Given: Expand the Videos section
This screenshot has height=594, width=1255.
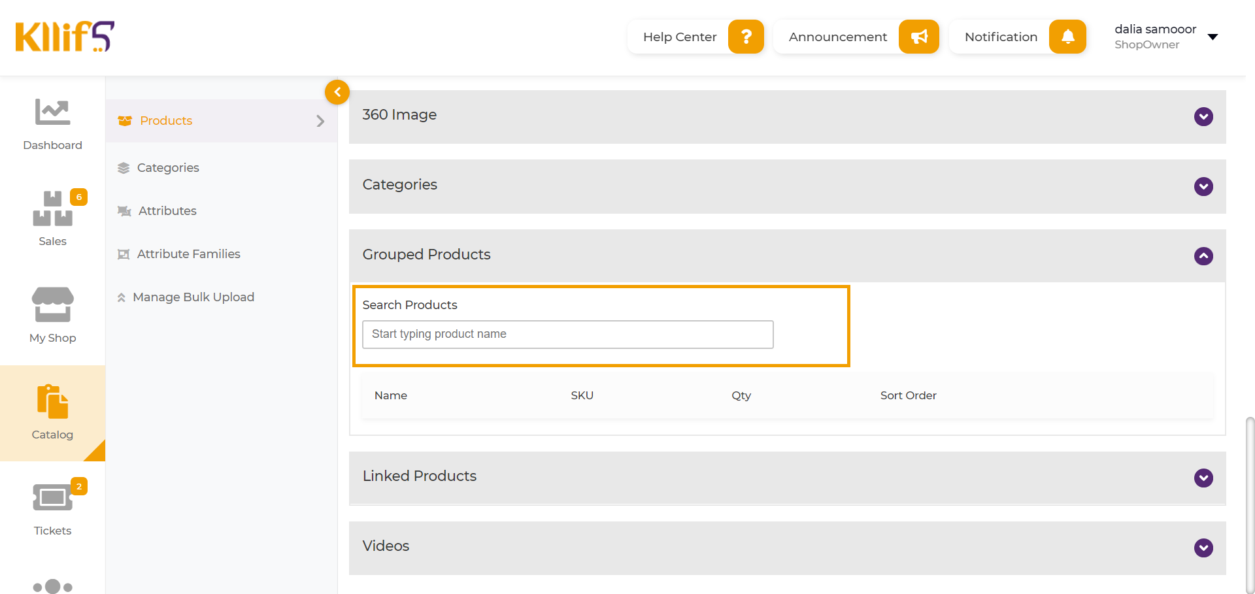Looking at the screenshot, I should coord(1203,548).
